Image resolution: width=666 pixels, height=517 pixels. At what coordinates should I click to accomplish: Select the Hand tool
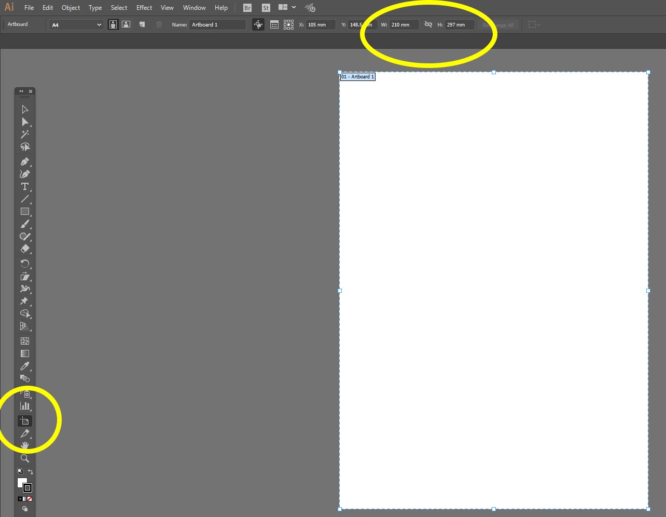[24, 446]
